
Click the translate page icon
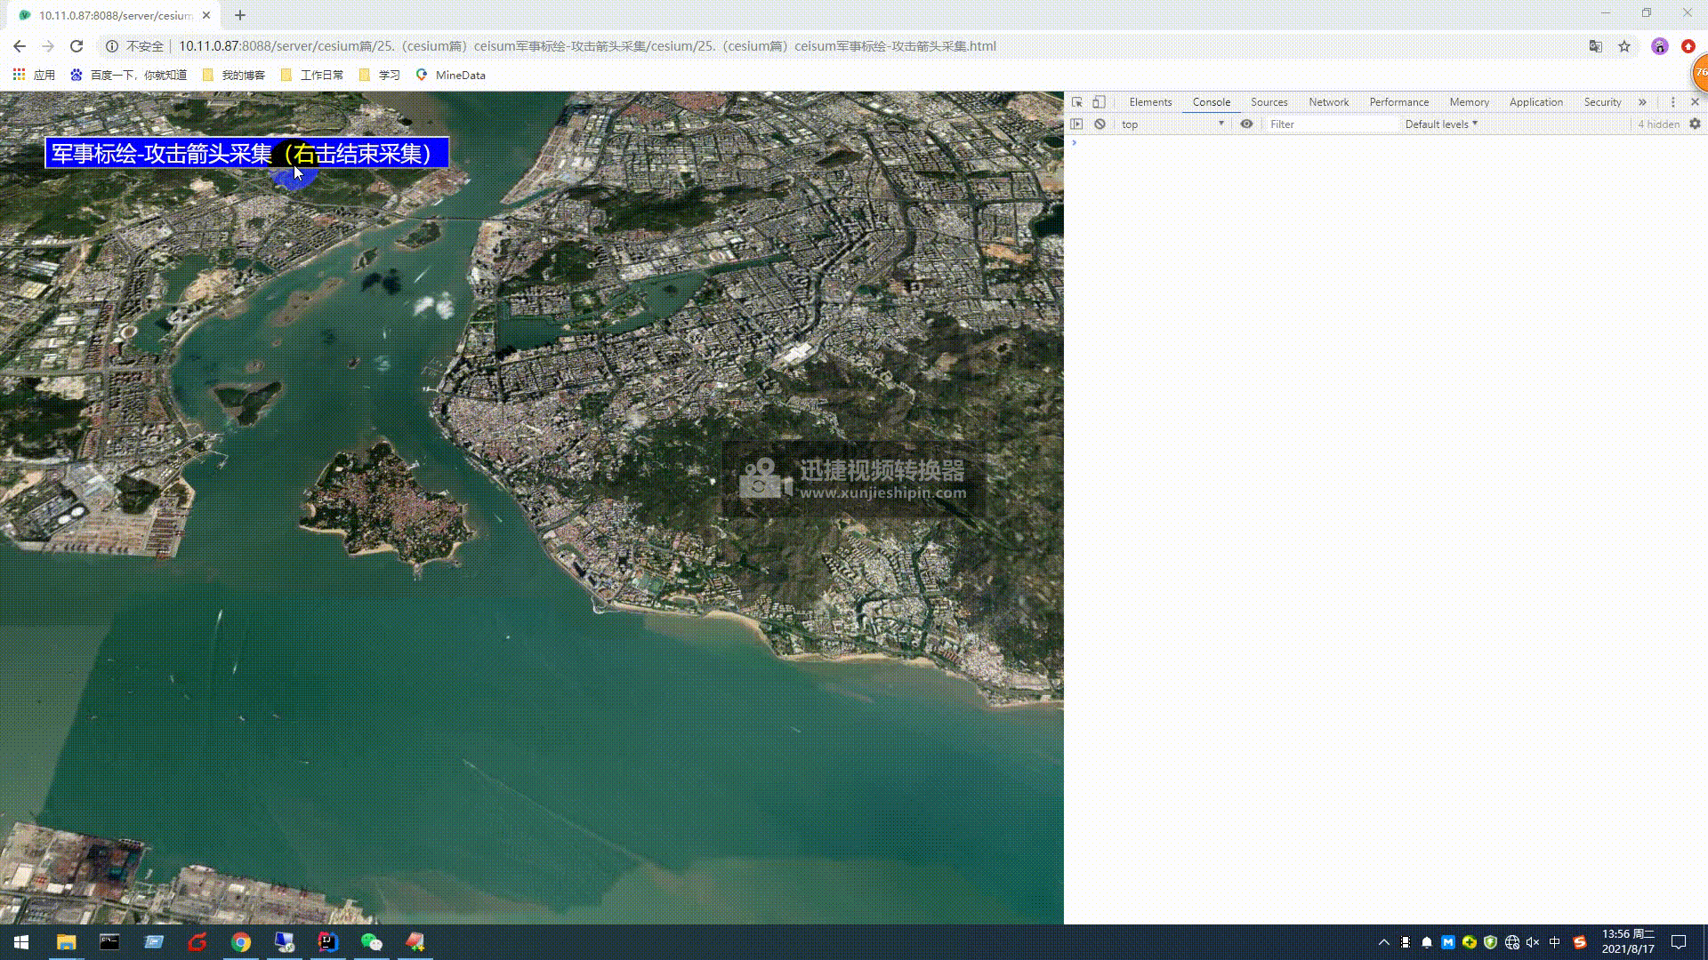click(x=1596, y=46)
